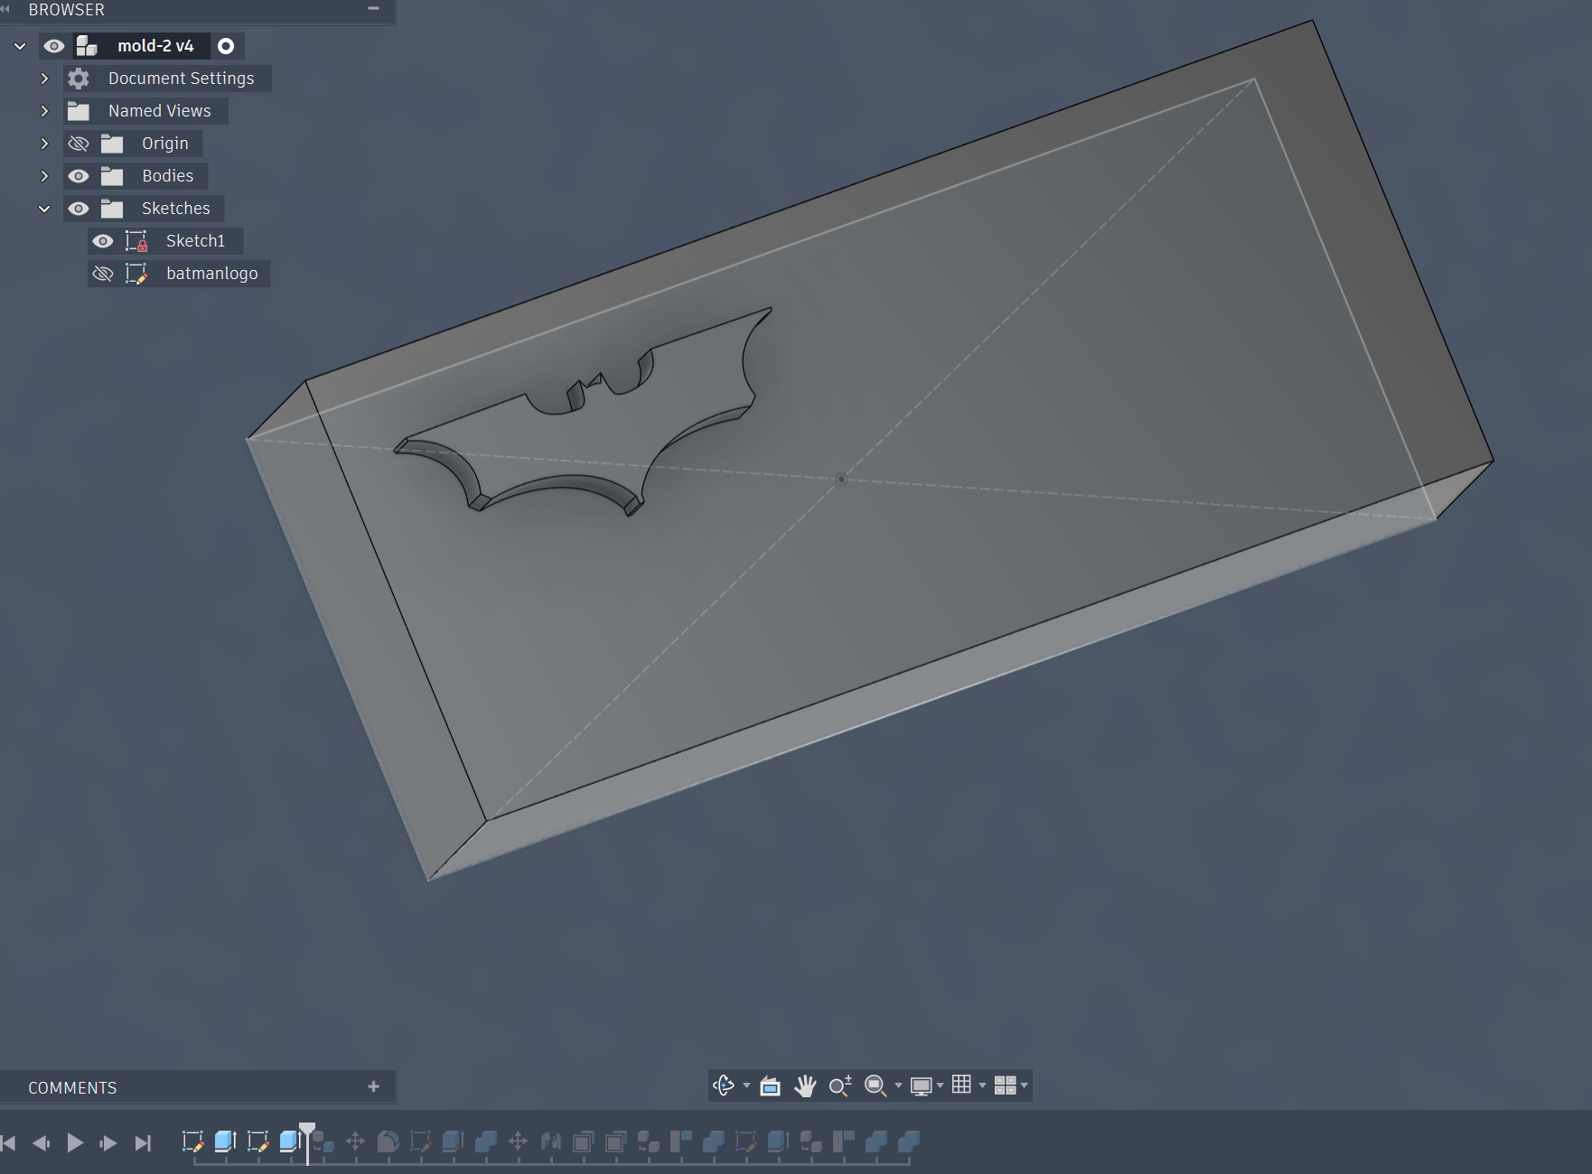
Task: Choose the Zoom window magnifier tool
Action: [840, 1085]
